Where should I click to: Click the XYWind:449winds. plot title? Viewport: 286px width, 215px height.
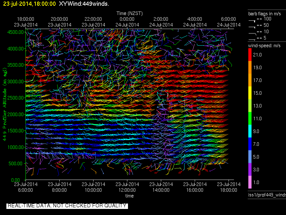[x=84, y=4]
